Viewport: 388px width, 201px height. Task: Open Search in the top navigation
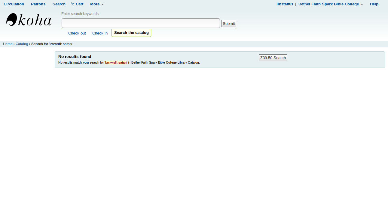59,4
